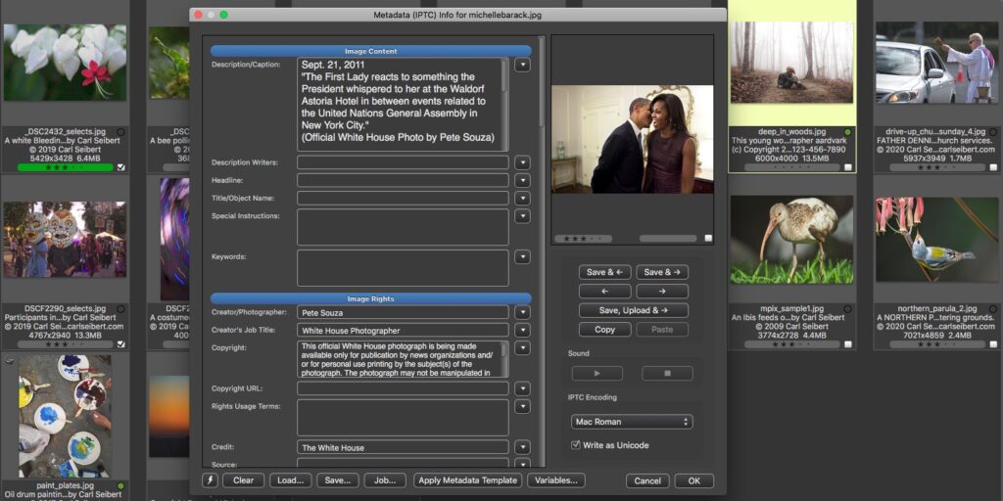The width and height of the screenshot is (1003, 501).
Task: Click star rating bar of mpix_sample1.jpg
Action: point(791,343)
